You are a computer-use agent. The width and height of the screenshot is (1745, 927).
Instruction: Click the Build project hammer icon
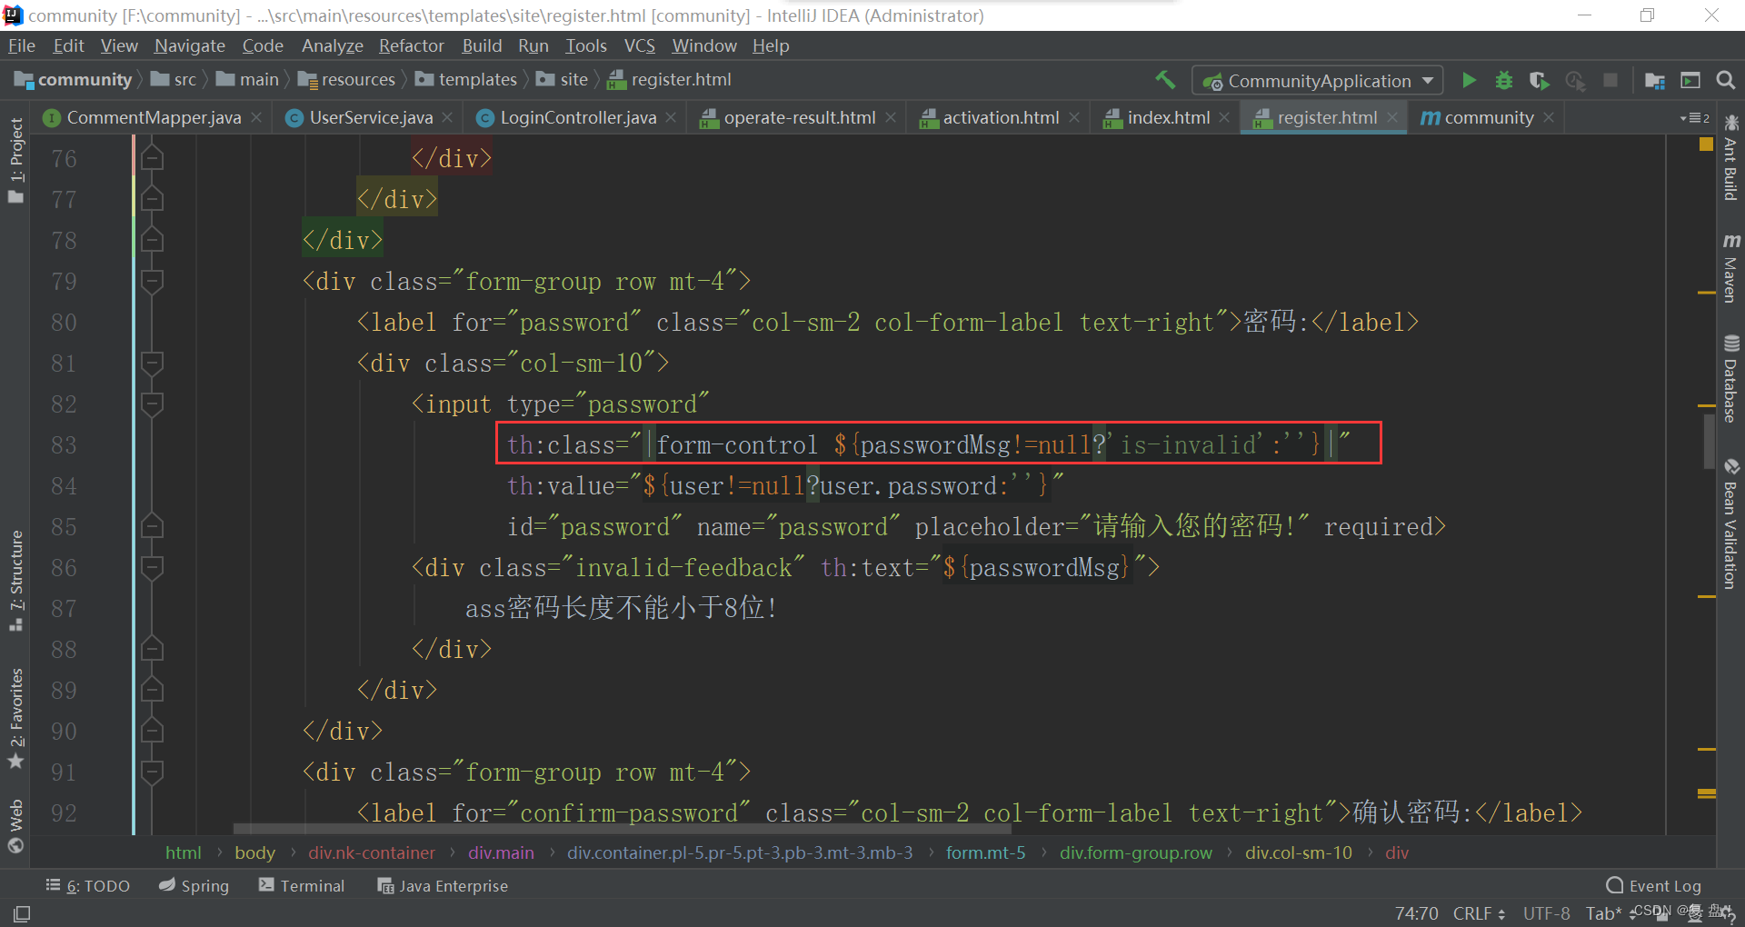pyautogui.click(x=1165, y=80)
